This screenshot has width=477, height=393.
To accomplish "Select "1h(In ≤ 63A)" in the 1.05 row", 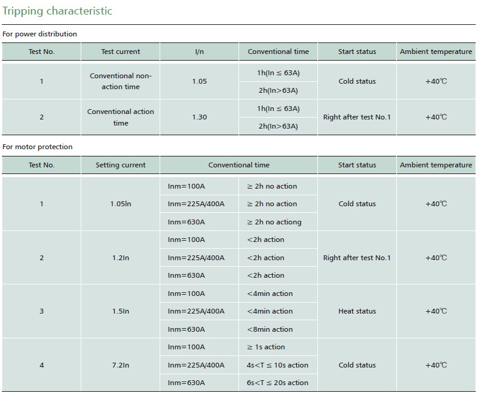I will (x=279, y=73).
